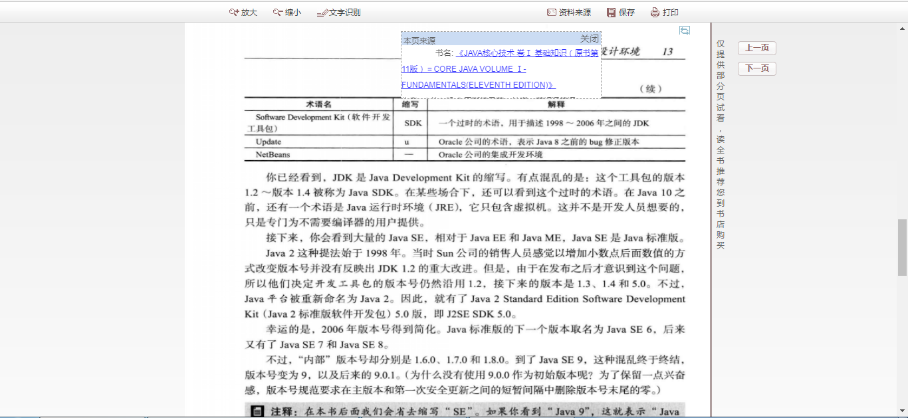Viewport: 908px width, 418px height.
Task: Click the 打印 text label
Action: point(671,13)
